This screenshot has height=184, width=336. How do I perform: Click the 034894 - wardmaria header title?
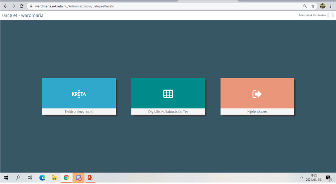[23, 15]
